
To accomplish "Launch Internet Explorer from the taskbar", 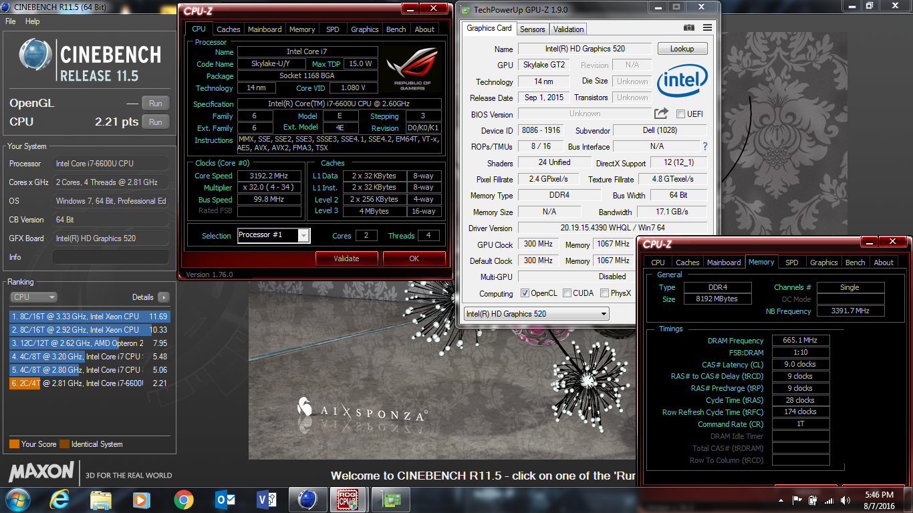I will (x=60, y=500).
